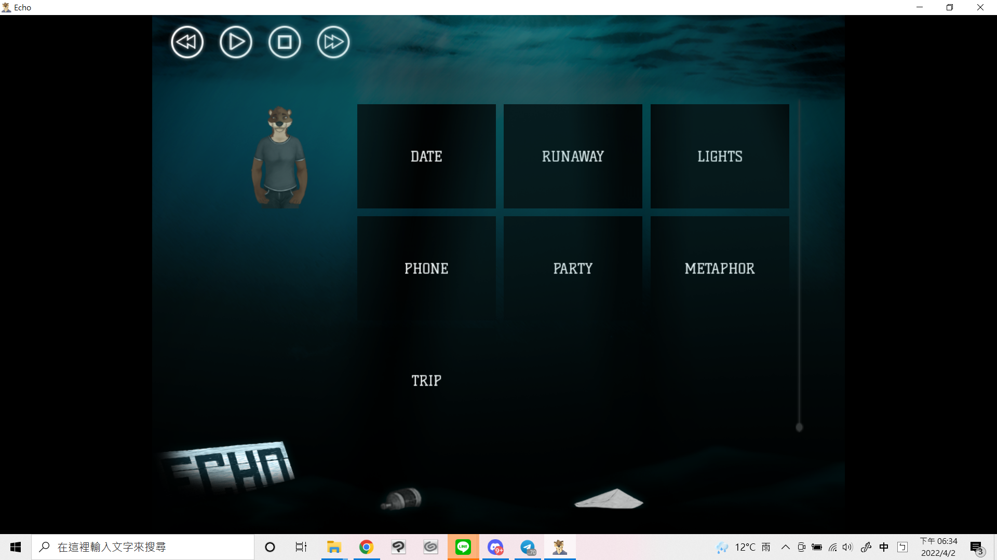Viewport: 997px width, 560px height.
Task: Click the rewind playback button
Action: pos(187,42)
